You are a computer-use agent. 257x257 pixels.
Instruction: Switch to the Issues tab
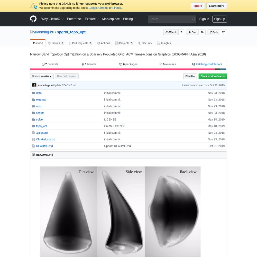tap(56, 43)
